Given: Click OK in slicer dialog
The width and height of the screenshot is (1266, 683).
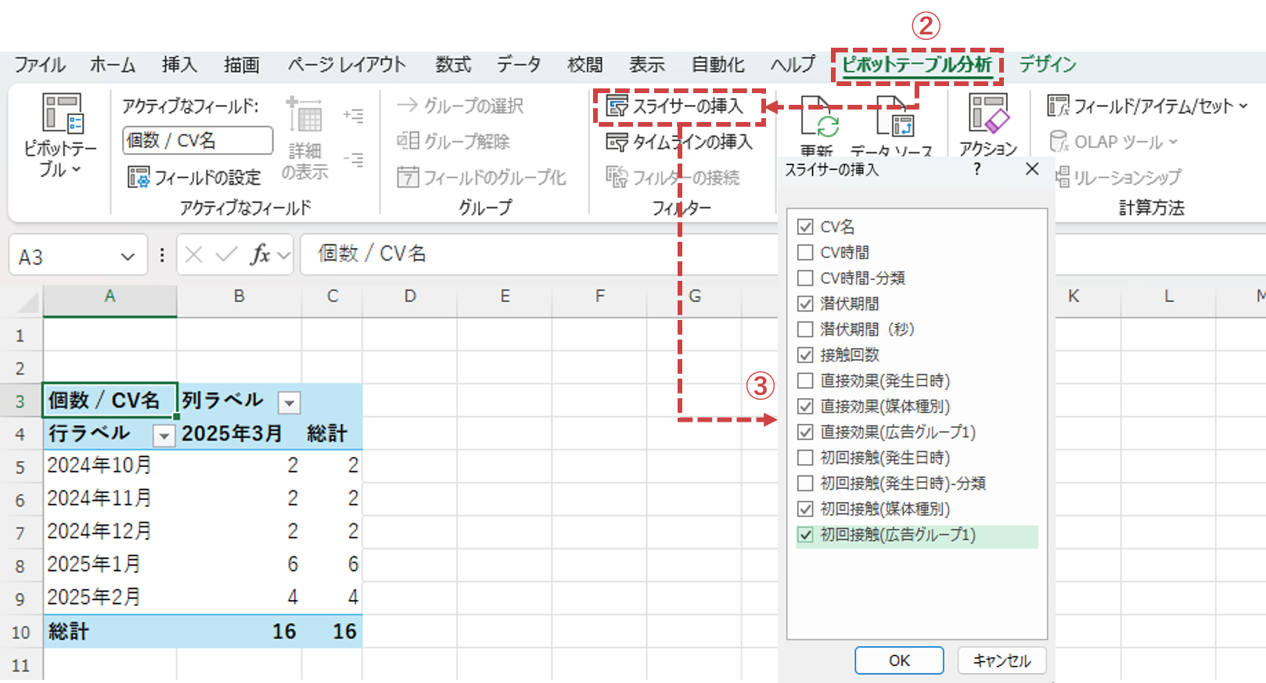Looking at the screenshot, I should pos(899,660).
